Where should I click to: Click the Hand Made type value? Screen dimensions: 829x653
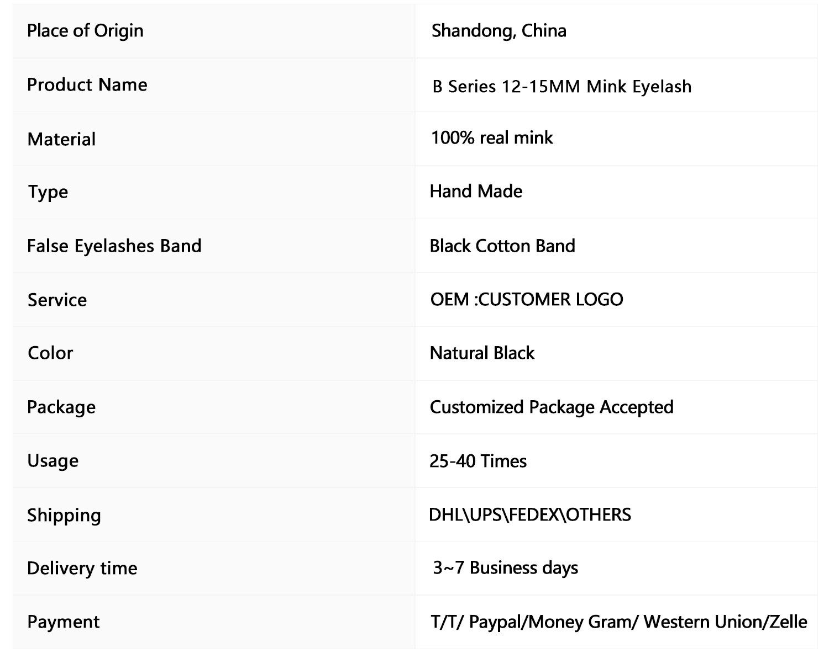476,191
